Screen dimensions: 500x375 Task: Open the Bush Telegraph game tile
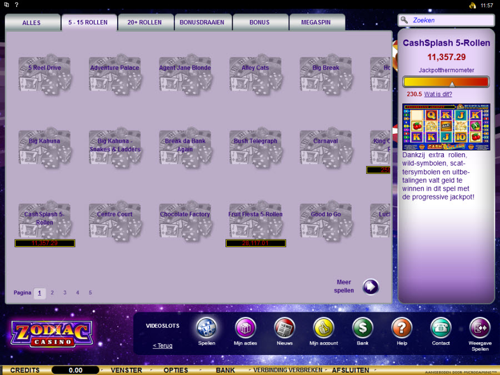pyautogui.click(x=256, y=148)
